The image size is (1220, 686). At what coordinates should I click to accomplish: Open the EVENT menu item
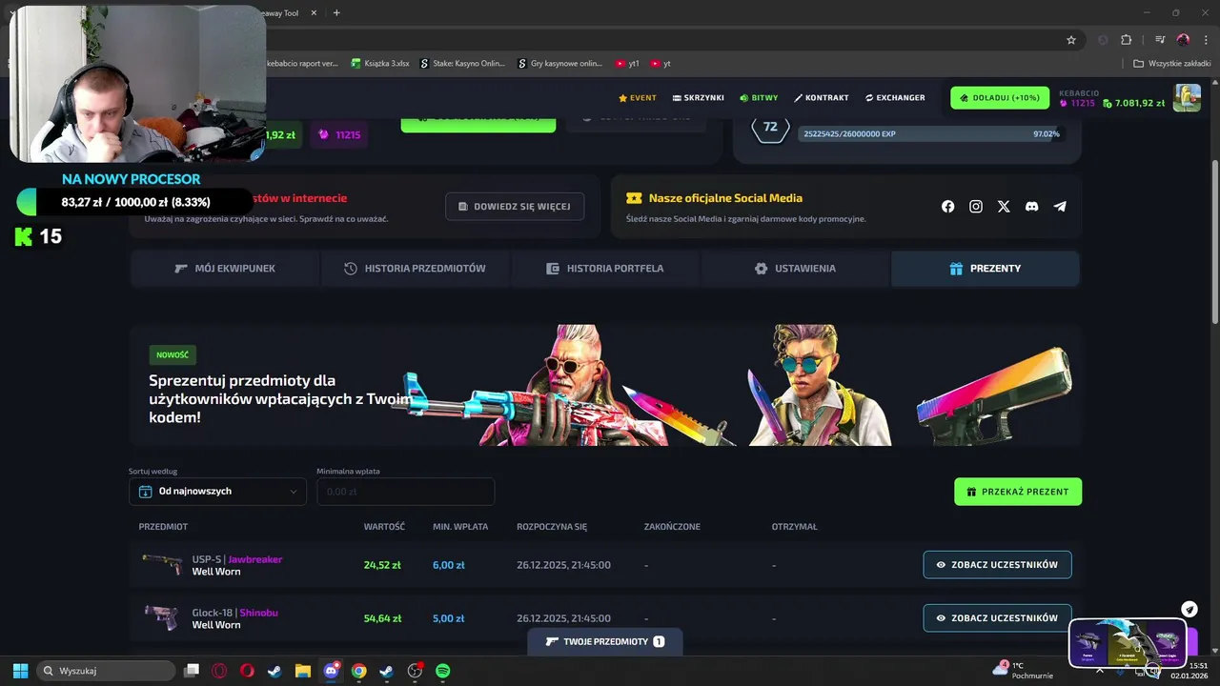(638, 98)
